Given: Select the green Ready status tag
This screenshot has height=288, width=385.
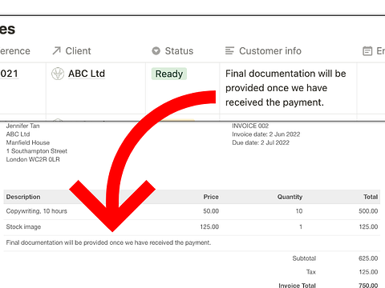Looking at the screenshot, I should coord(169,74).
